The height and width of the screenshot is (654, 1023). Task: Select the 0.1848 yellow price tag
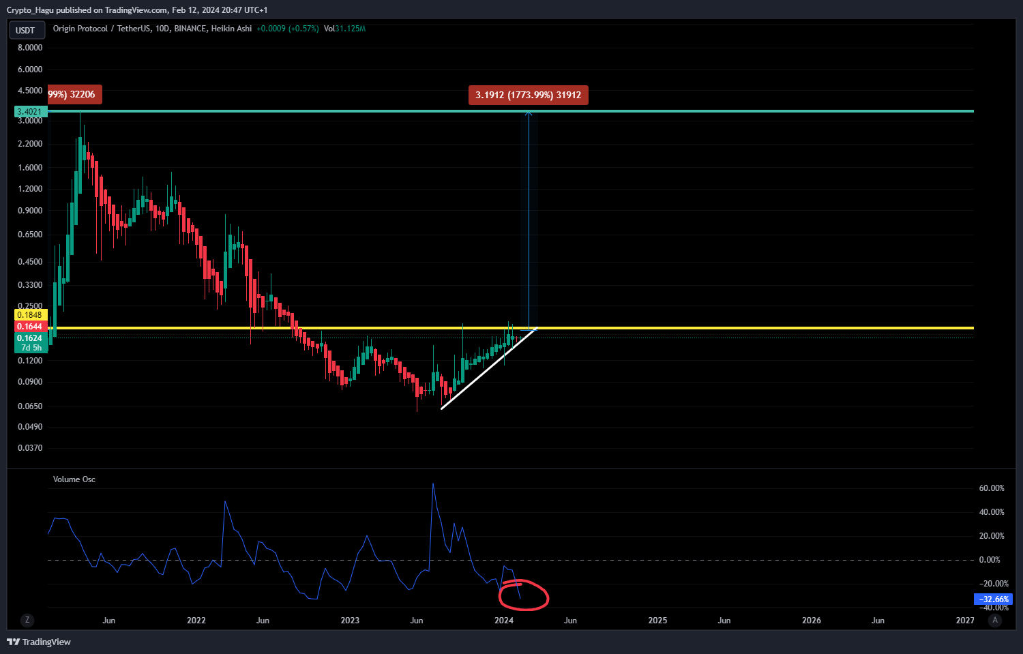point(30,315)
